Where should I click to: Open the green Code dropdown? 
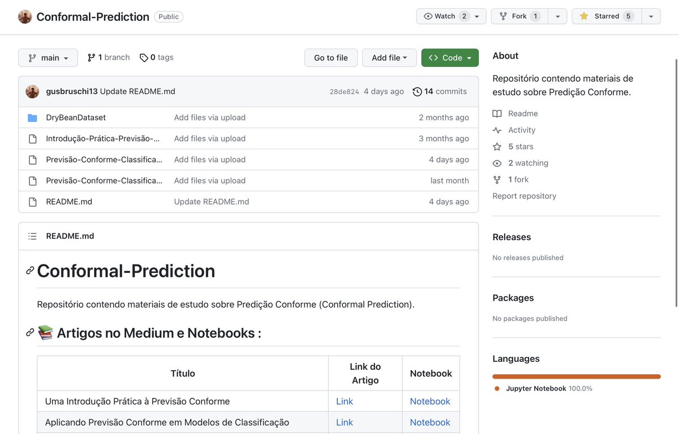[x=450, y=58]
